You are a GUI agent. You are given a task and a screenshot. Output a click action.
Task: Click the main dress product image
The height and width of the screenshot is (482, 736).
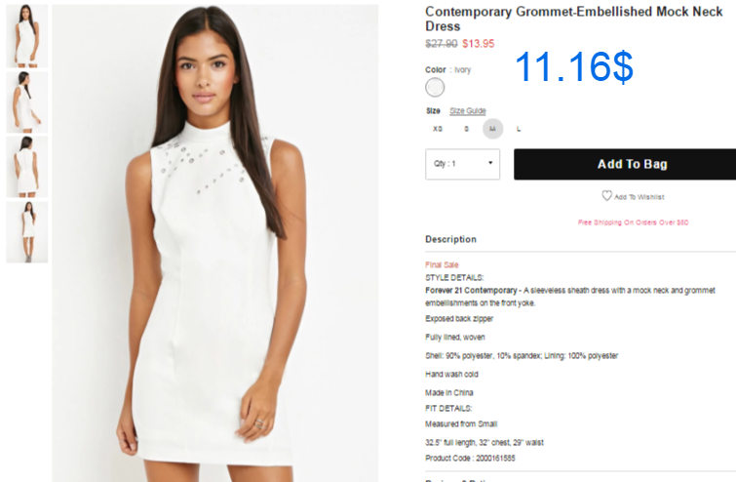click(x=215, y=243)
